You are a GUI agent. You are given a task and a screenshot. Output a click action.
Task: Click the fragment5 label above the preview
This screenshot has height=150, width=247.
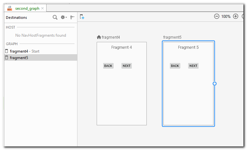(172, 37)
